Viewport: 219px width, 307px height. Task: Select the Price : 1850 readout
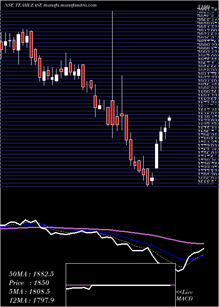click(x=29, y=283)
